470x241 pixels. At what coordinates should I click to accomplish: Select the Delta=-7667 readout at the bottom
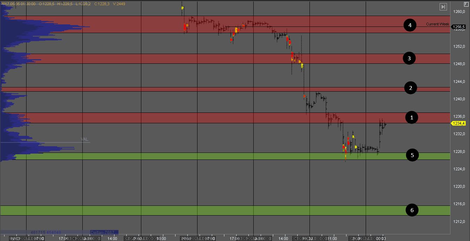[x=104, y=232]
